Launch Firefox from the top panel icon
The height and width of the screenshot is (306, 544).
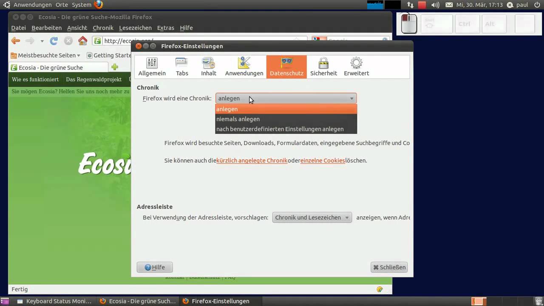pos(98,5)
